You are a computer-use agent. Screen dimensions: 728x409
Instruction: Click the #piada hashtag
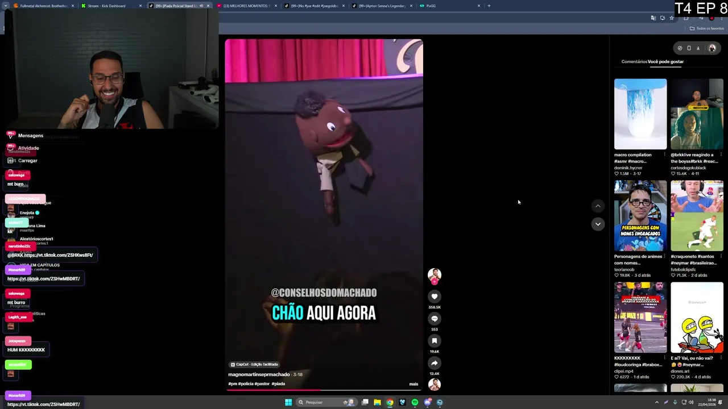[278, 384]
